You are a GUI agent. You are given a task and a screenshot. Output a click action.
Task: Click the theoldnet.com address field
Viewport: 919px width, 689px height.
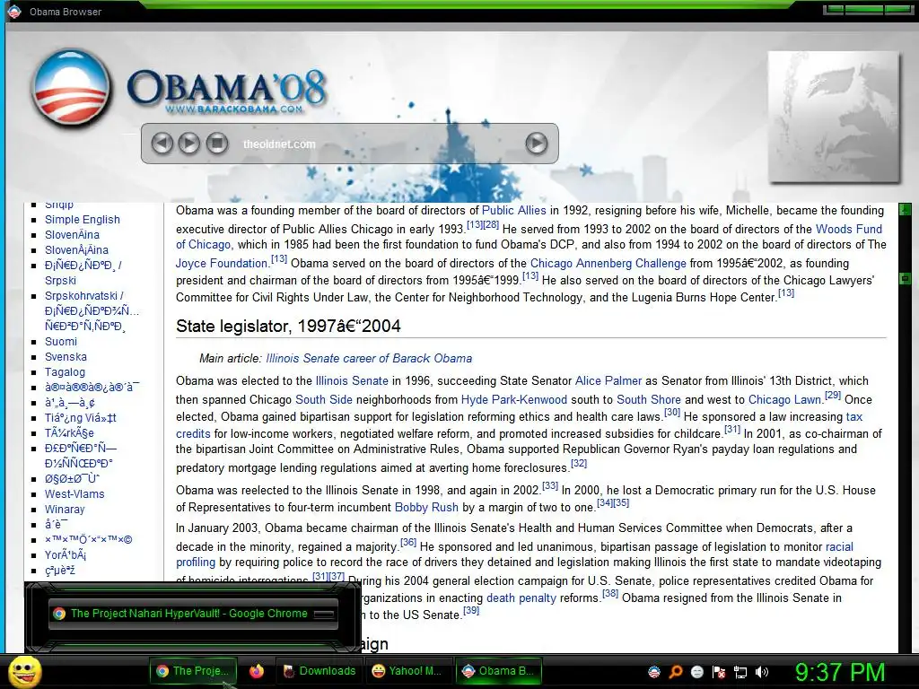coord(375,144)
